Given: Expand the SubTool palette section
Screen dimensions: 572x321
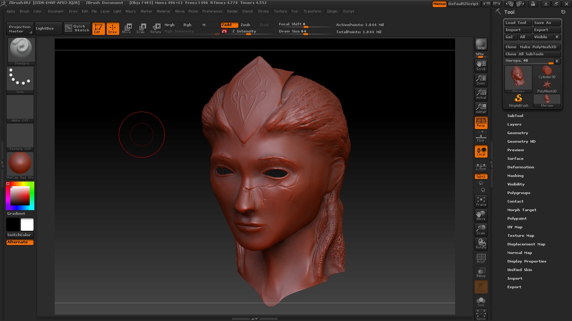Looking at the screenshot, I should (x=515, y=116).
